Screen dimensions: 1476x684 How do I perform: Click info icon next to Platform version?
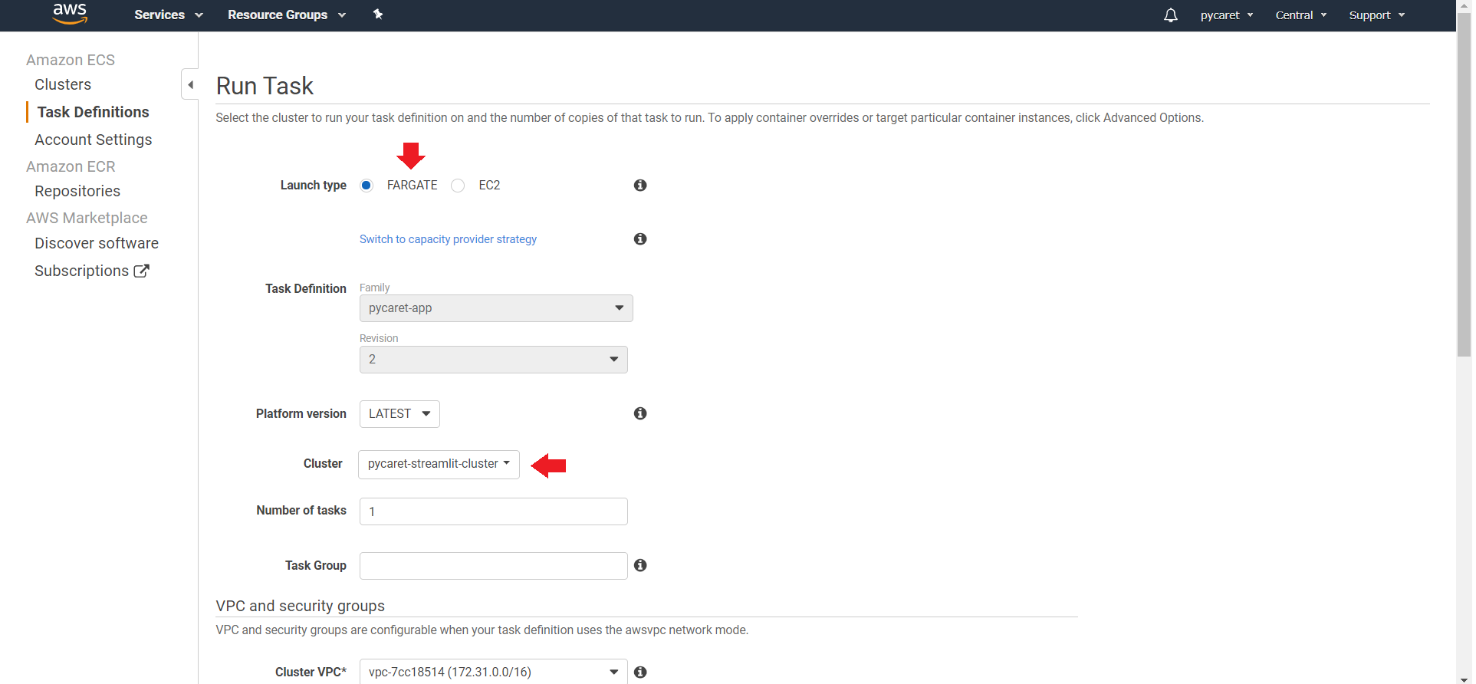click(x=640, y=414)
